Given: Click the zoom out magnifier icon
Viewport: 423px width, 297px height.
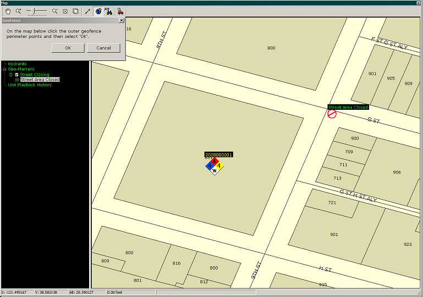Looking at the screenshot, I should (54, 11).
